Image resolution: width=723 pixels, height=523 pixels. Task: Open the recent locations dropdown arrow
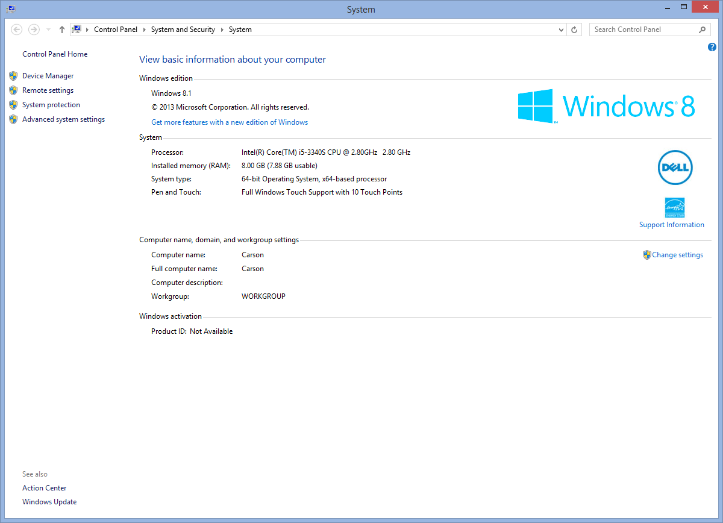coord(49,30)
